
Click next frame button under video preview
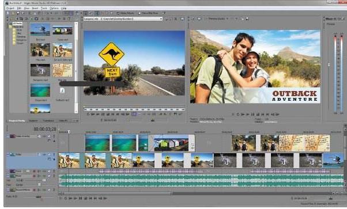(277, 115)
